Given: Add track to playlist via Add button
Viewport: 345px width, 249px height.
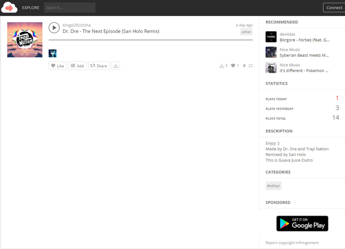Looking at the screenshot, I should pyautogui.click(x=77, y=66).
